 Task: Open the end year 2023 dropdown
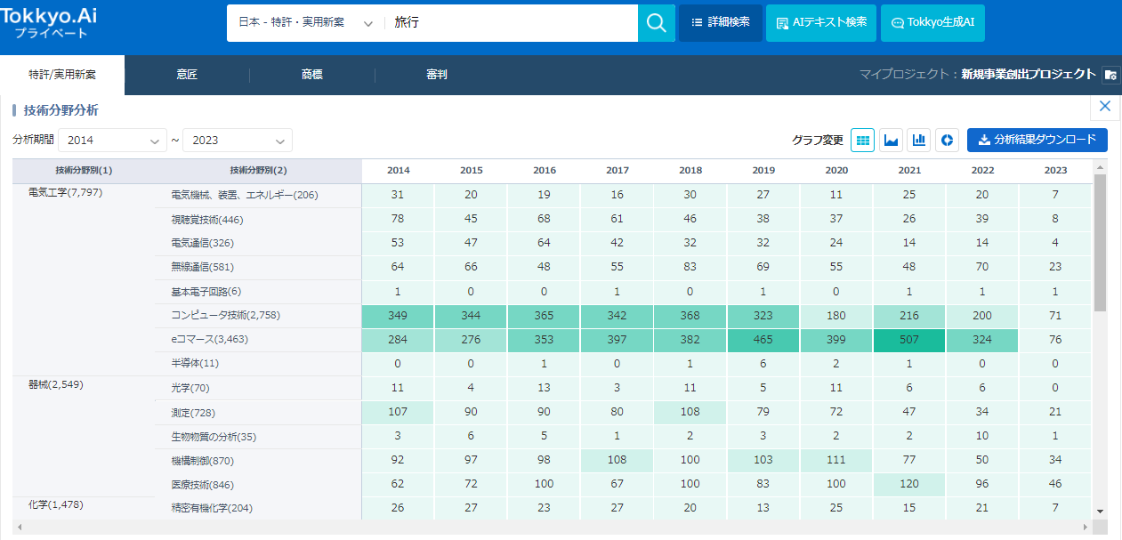coord(238,141)
